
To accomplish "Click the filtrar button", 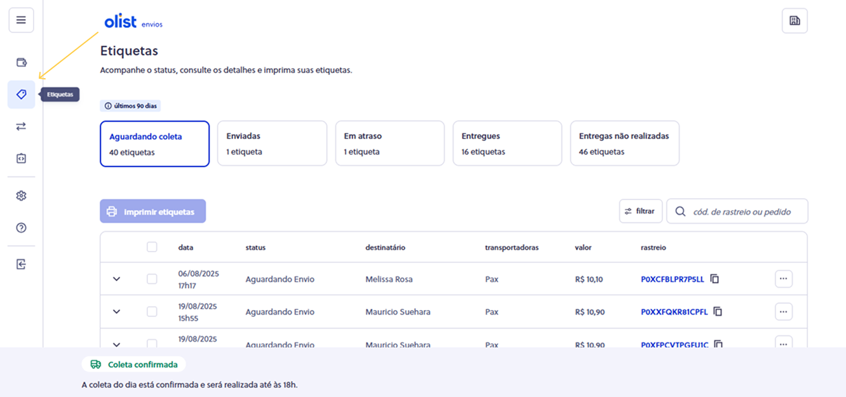I will tap(640, 211).
